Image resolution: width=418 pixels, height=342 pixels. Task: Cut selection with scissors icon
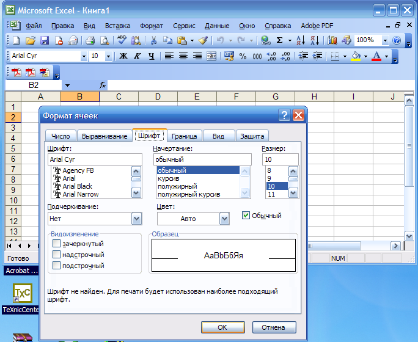(x=153, y=40)
